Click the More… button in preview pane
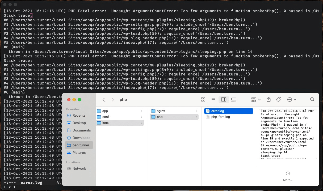 (288, 176)
